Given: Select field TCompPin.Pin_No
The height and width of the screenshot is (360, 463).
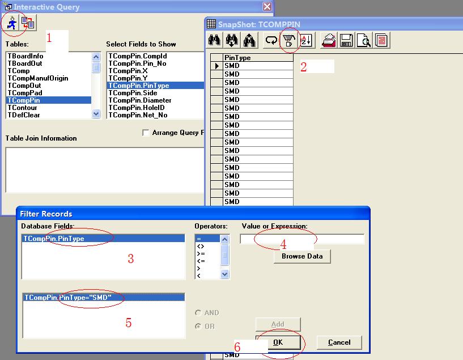Looking at the screenshot, I should pyautogui.click(x=156, y=63).
